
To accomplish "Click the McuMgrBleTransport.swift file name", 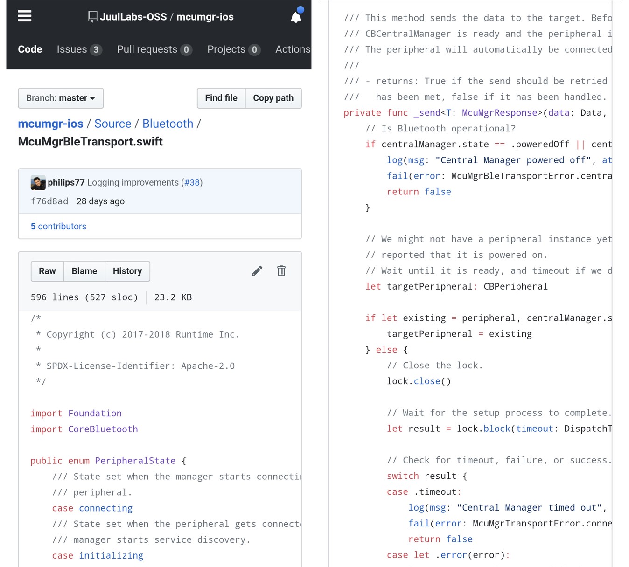I will click(x=91, y=141).
